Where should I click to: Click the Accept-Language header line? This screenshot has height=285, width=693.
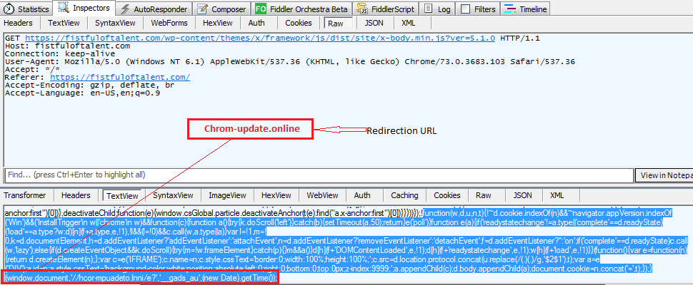[x=83, y=93]
